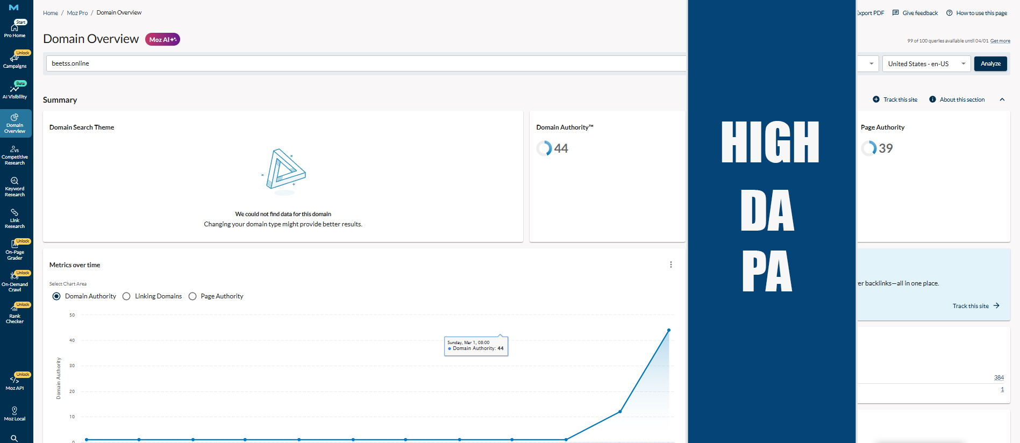Screen dimensions: 1020x443
Task: Open Pro Home in sidebar
Action: click(15, 29)
